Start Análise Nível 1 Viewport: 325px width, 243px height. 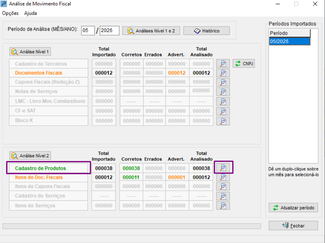[30, 51]
